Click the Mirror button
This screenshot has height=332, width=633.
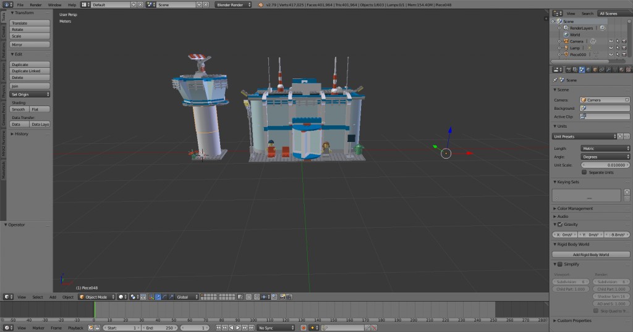click(30, 44)
